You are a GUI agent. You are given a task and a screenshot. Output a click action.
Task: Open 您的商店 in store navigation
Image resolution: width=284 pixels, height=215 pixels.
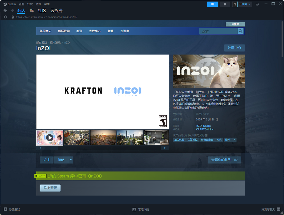45,31
